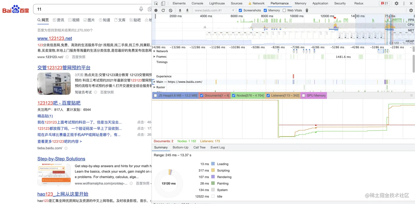This screenshot has width=415, height=204.
Task: Open the Security tab
Action: pos(340,3)
